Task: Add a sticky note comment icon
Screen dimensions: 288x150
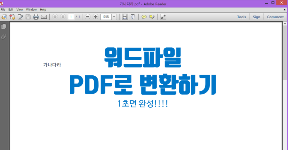Action: 144,17
